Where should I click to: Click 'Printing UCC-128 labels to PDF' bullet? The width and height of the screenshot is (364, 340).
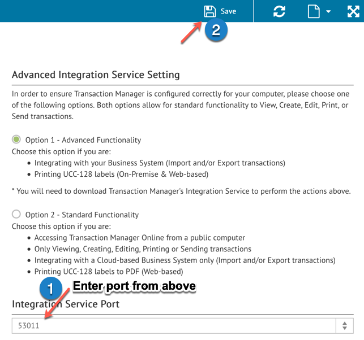pos(109,272)
